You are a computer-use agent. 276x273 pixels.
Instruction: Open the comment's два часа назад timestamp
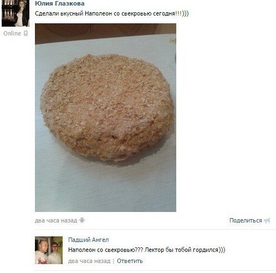pyautogui.click(x=89, y=261)
